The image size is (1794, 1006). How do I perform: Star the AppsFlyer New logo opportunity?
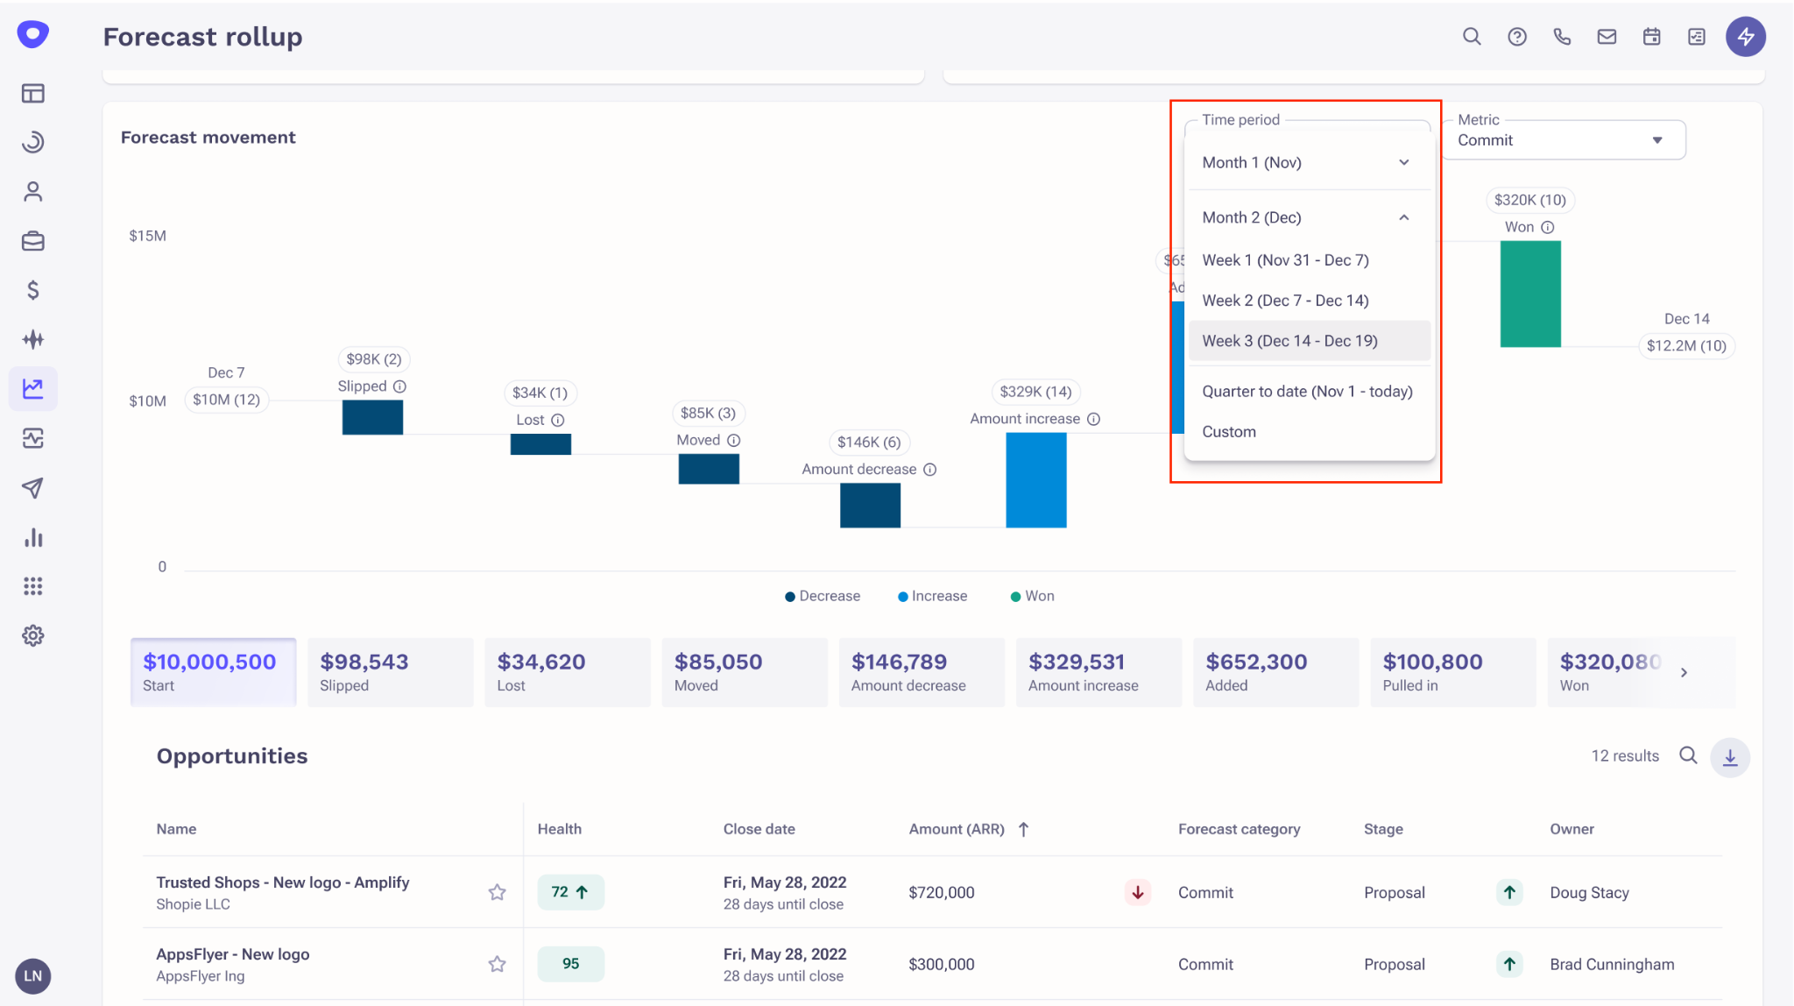(x=497, y=964)
